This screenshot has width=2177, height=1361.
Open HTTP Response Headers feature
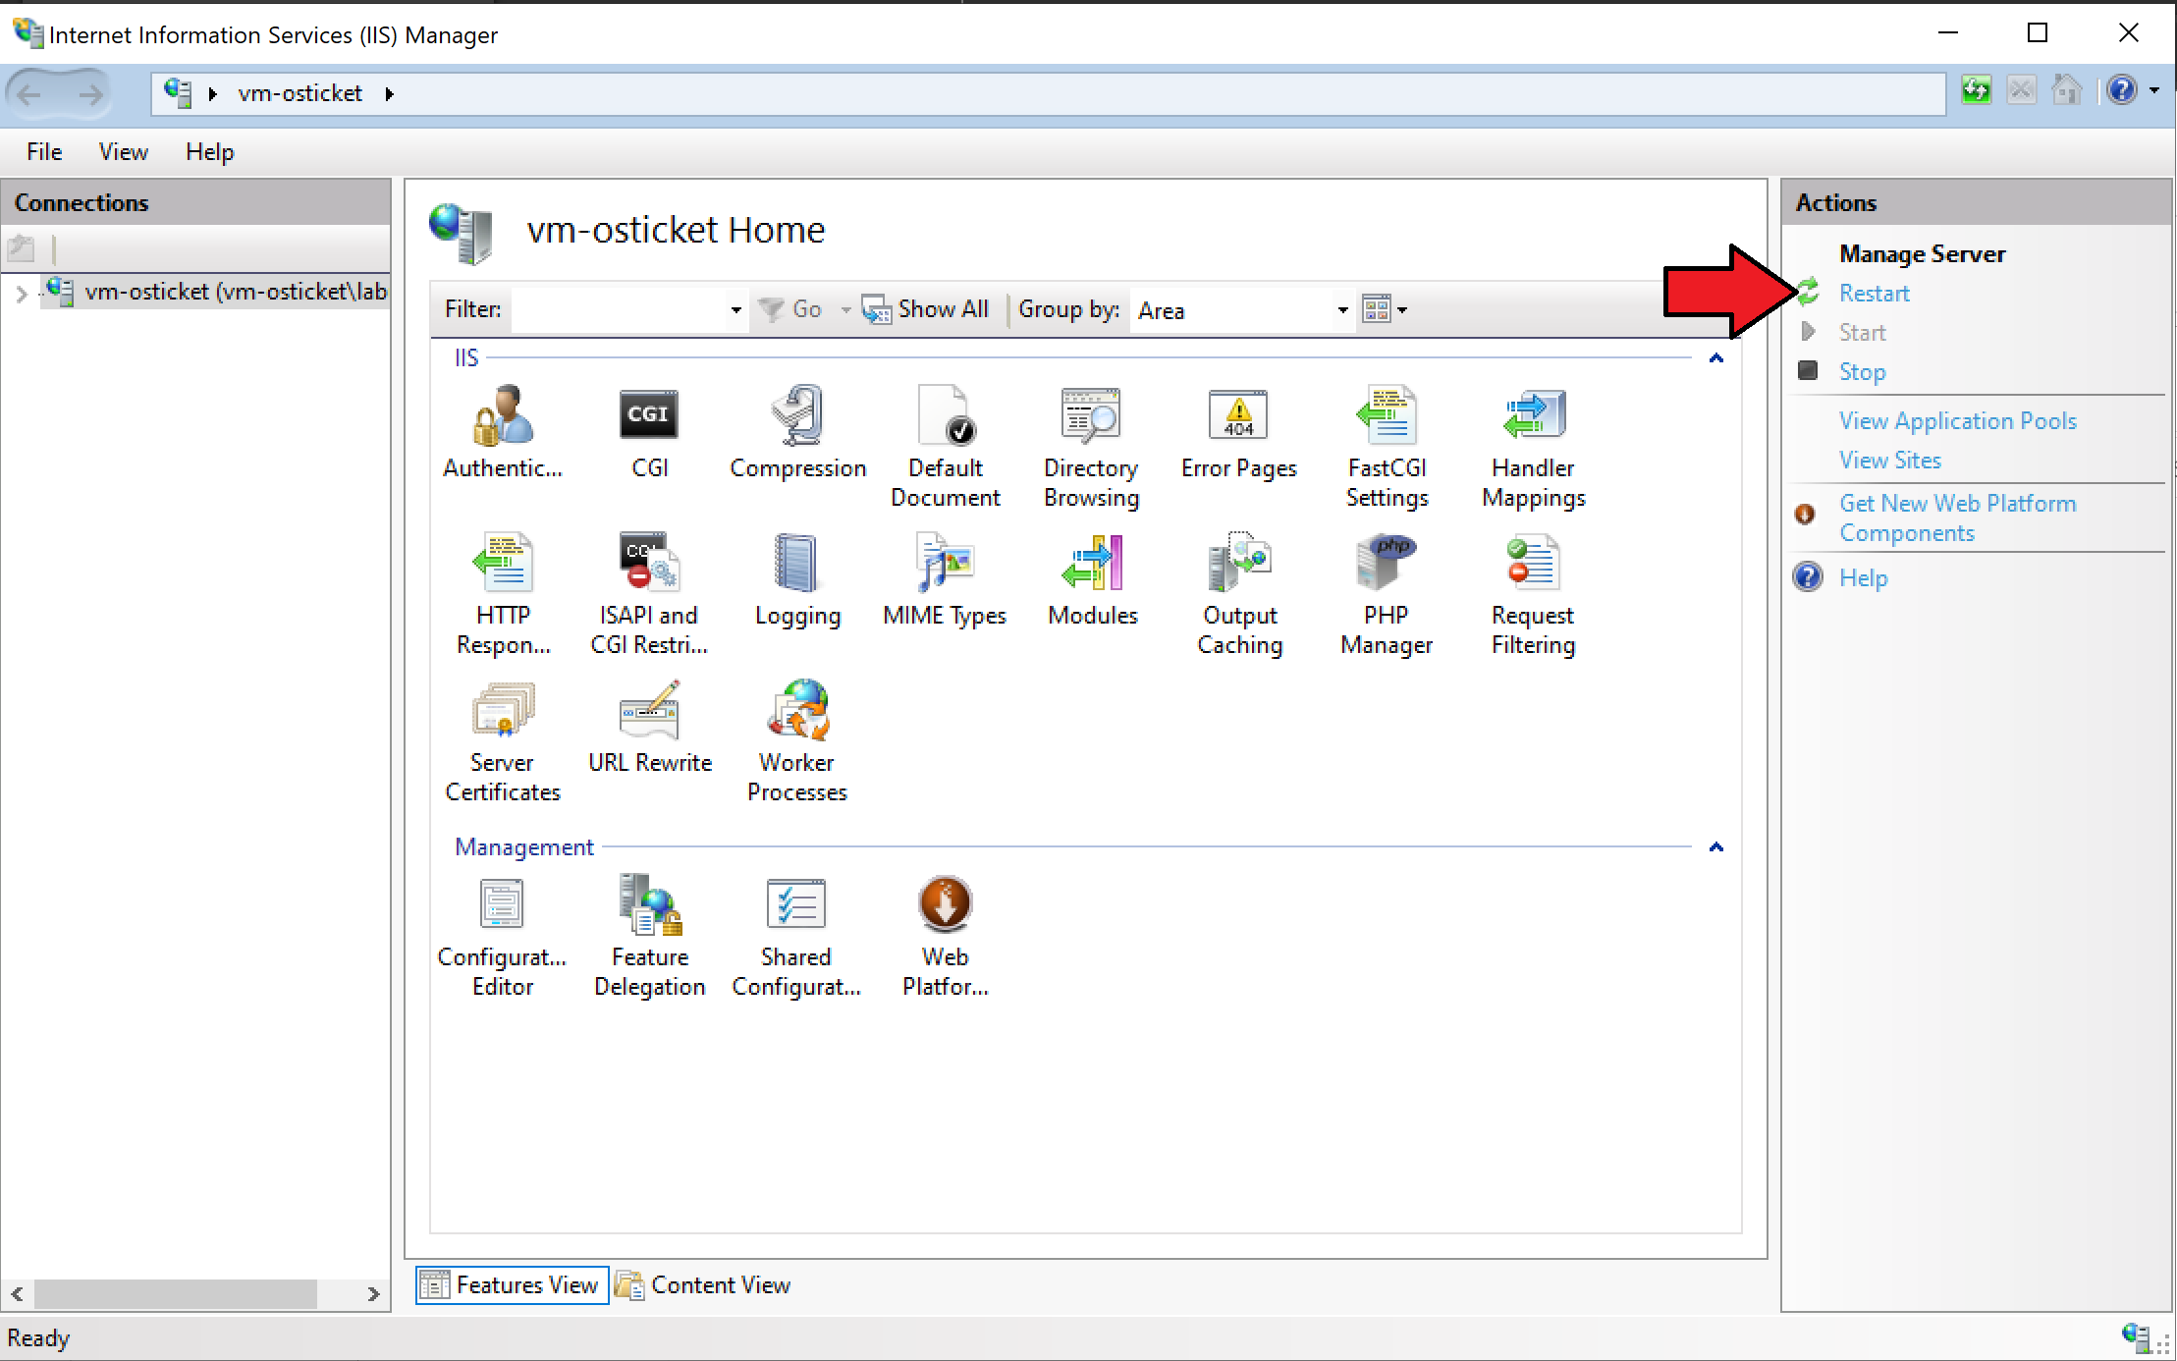pyautogui.click(x=503, y=593)
